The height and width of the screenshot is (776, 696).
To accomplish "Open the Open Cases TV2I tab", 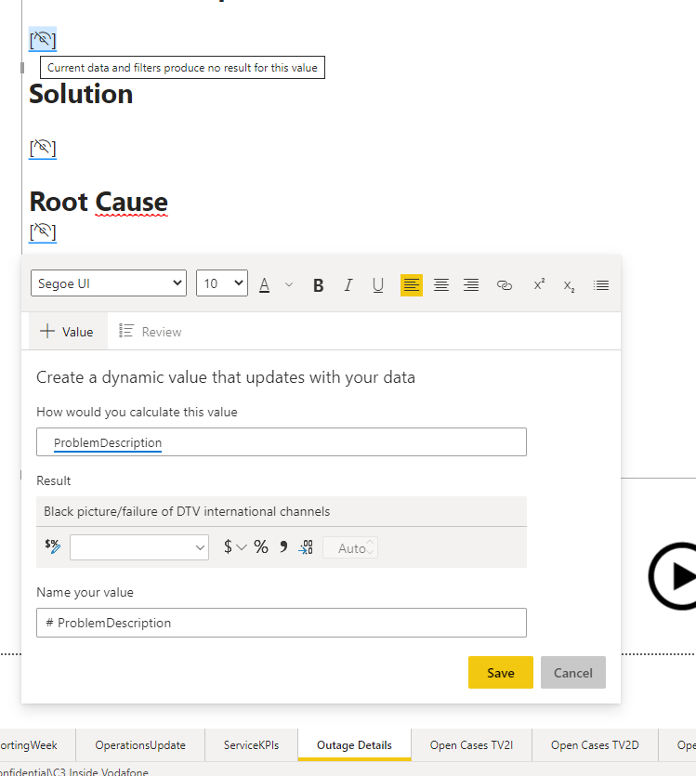I will tap(471, 744).
